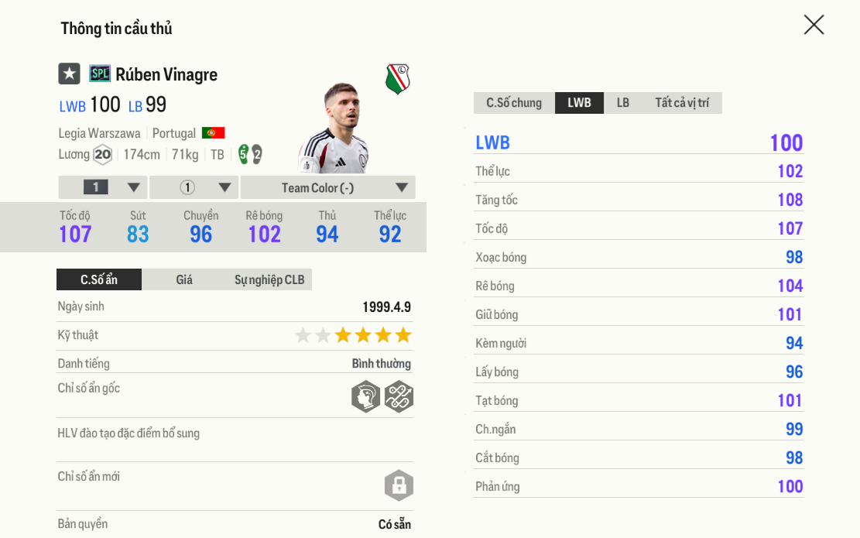Screen dimensions: 860x538
Task: Switch to the Giá tab
Action: (184, 279)
